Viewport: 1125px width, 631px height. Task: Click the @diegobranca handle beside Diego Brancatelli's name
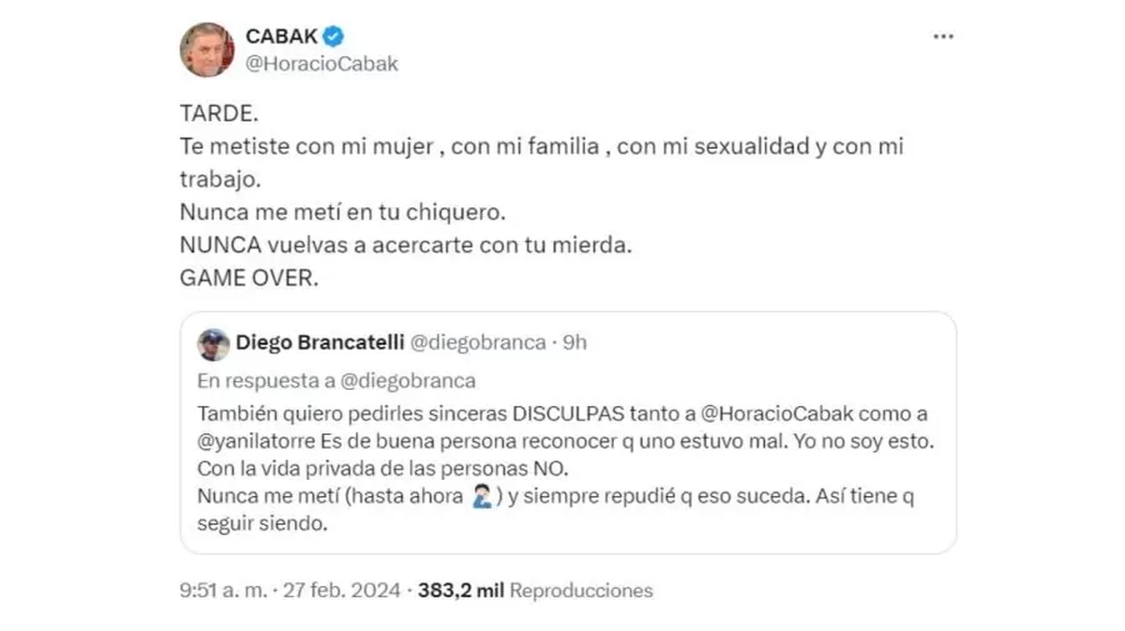pos(477,343)
